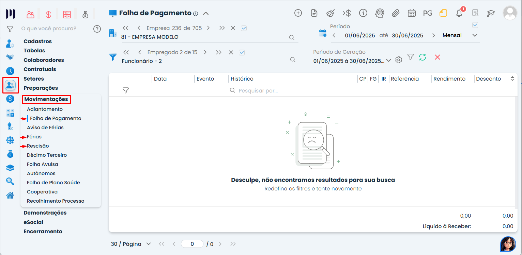Viewport: 522px width, 255px height.
Task: Select Décimo Terceiro in Movimentações menu
Action: click(x=47, y=155)
